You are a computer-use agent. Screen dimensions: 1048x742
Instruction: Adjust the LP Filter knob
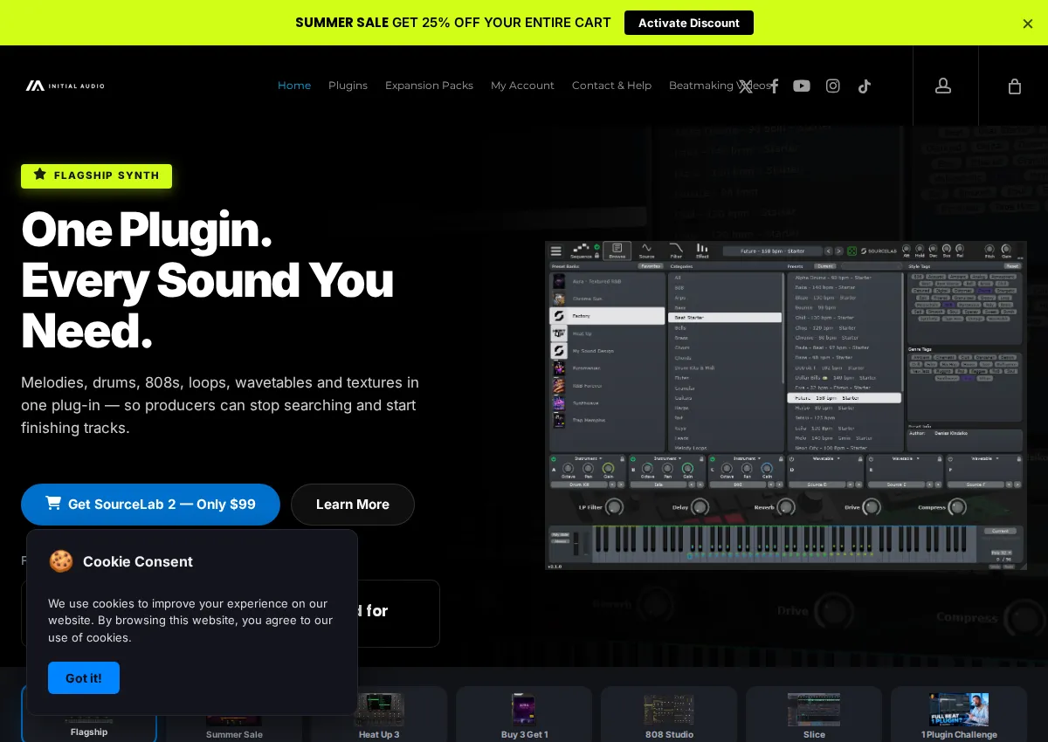[x=614, y=507]
